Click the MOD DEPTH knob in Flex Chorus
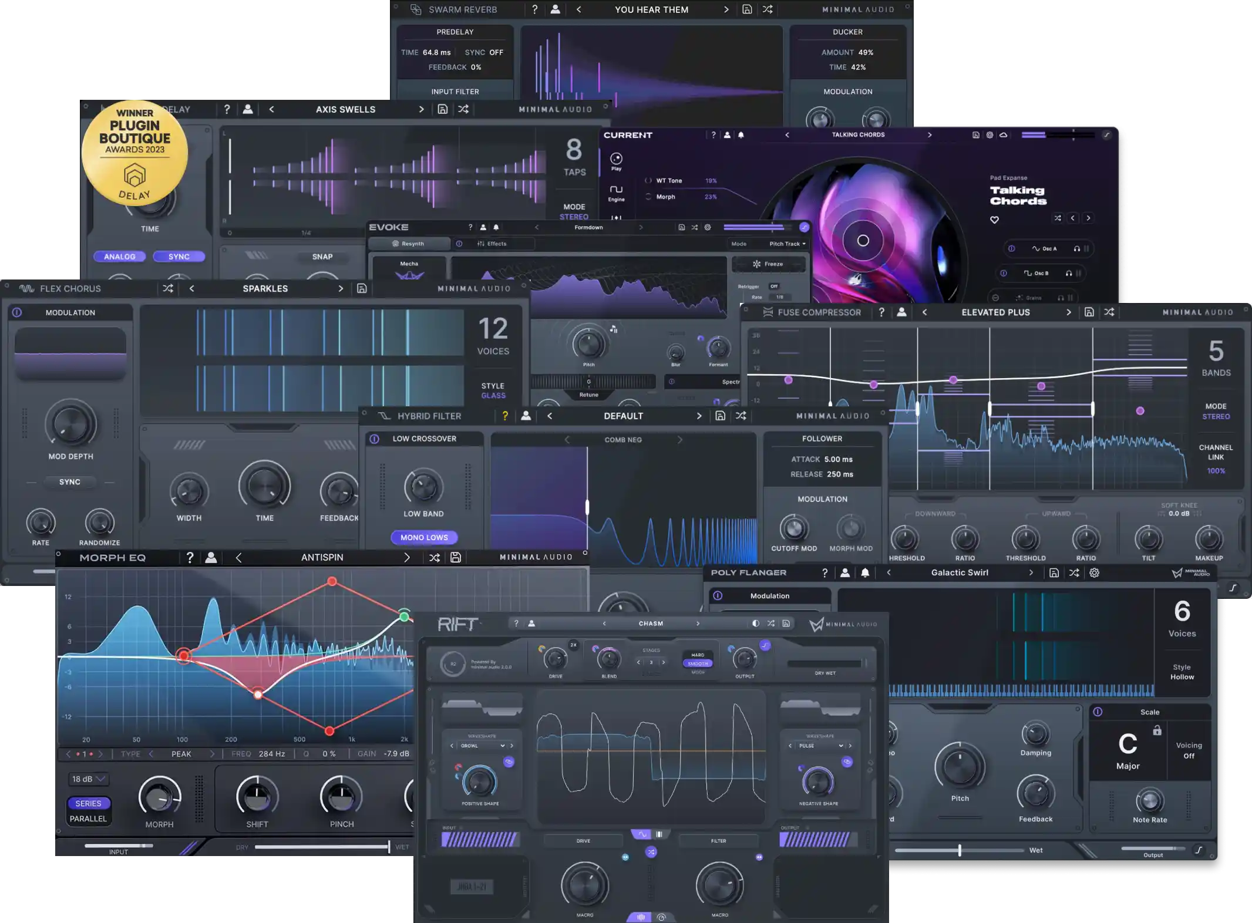The image size is (1252, 923). coord(71,423)
